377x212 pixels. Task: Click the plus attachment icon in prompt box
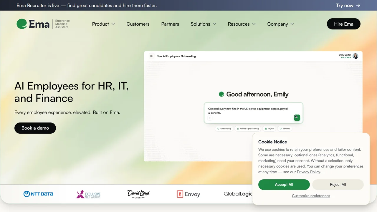210,118
